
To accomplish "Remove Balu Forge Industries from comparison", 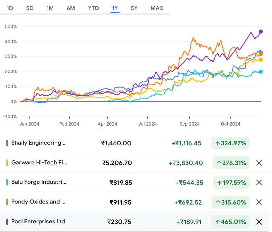I will point(259,182).
